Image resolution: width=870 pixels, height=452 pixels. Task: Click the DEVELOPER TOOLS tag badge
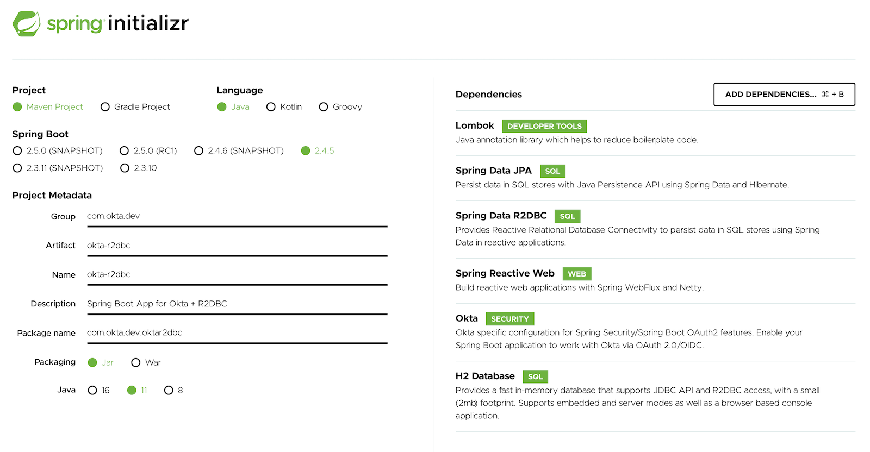coord(544,126)
